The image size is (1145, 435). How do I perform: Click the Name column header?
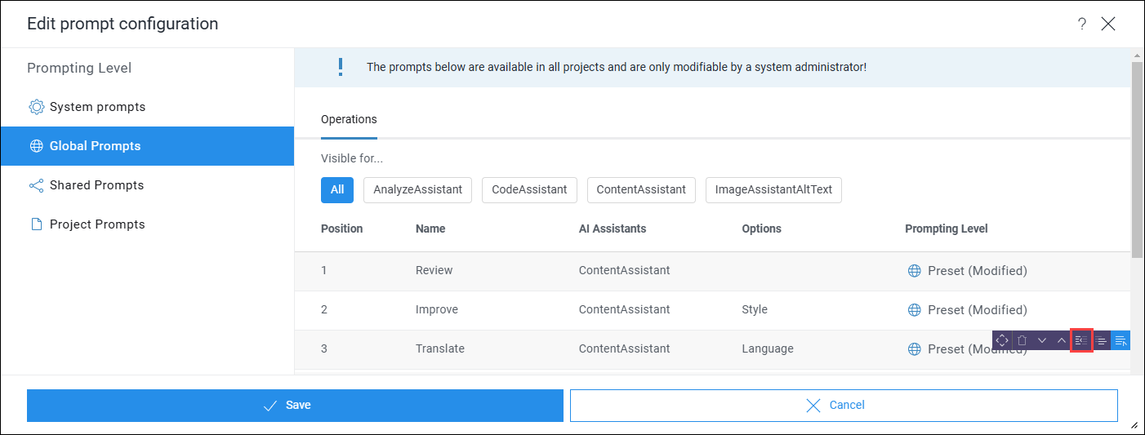click(430, 229)
